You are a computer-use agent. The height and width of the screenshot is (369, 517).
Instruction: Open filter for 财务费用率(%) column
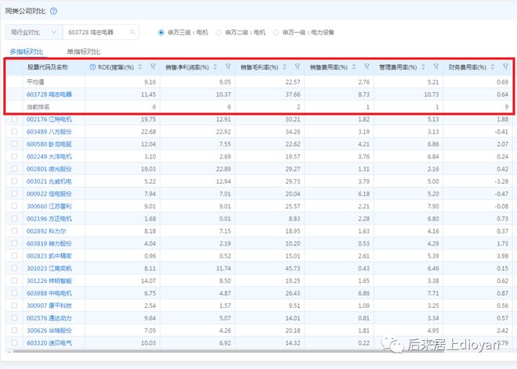coord(505,66)
